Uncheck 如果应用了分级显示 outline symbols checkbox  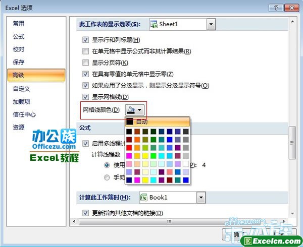click(86, 85)
